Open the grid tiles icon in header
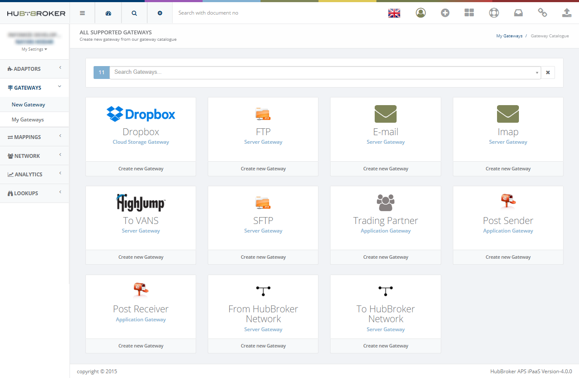Screen dimensions: 579x378 click(x=469, y=13)
